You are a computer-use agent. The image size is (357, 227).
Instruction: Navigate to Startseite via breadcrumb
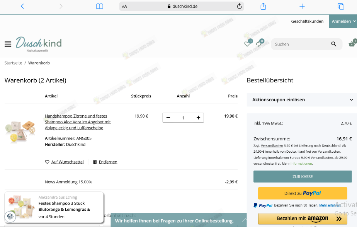[13, 63]
